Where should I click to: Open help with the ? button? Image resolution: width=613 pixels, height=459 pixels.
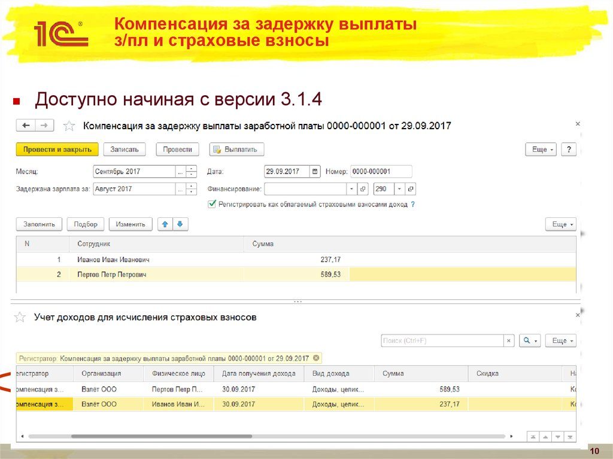[x=569, y=150]
